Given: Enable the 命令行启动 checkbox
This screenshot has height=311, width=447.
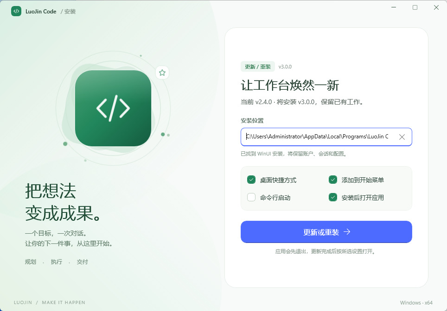Looking at the screenshot, I should (x=251, y=197).
